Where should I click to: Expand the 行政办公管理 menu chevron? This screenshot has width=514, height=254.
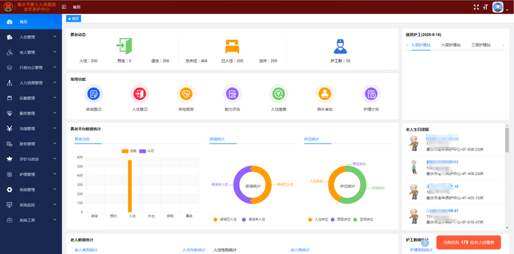(x=55, y=67)
